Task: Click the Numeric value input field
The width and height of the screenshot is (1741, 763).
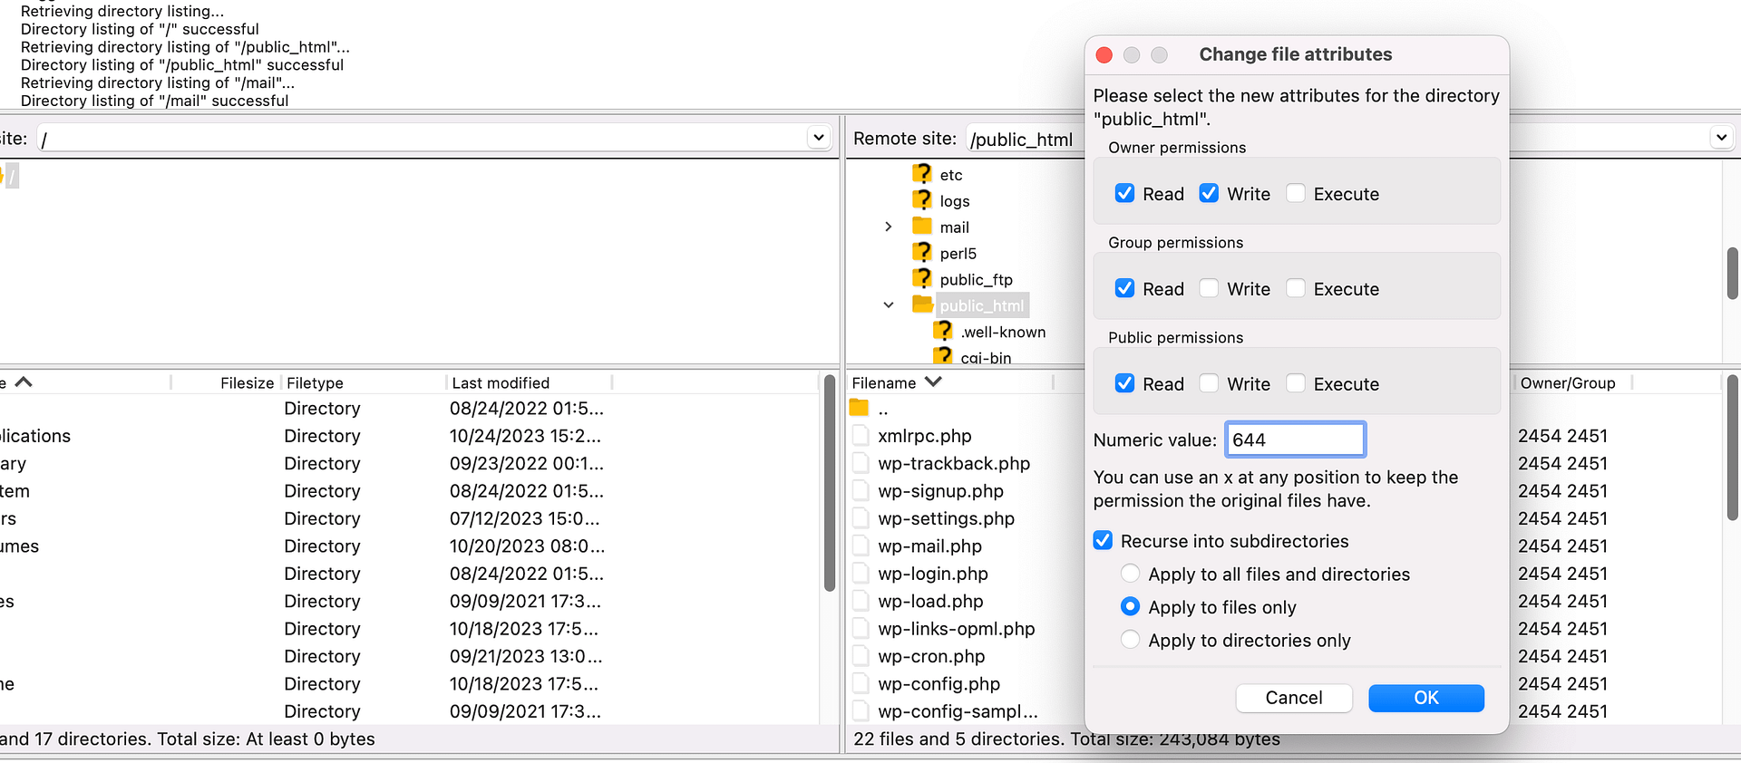Action: tap(1294, 440)
